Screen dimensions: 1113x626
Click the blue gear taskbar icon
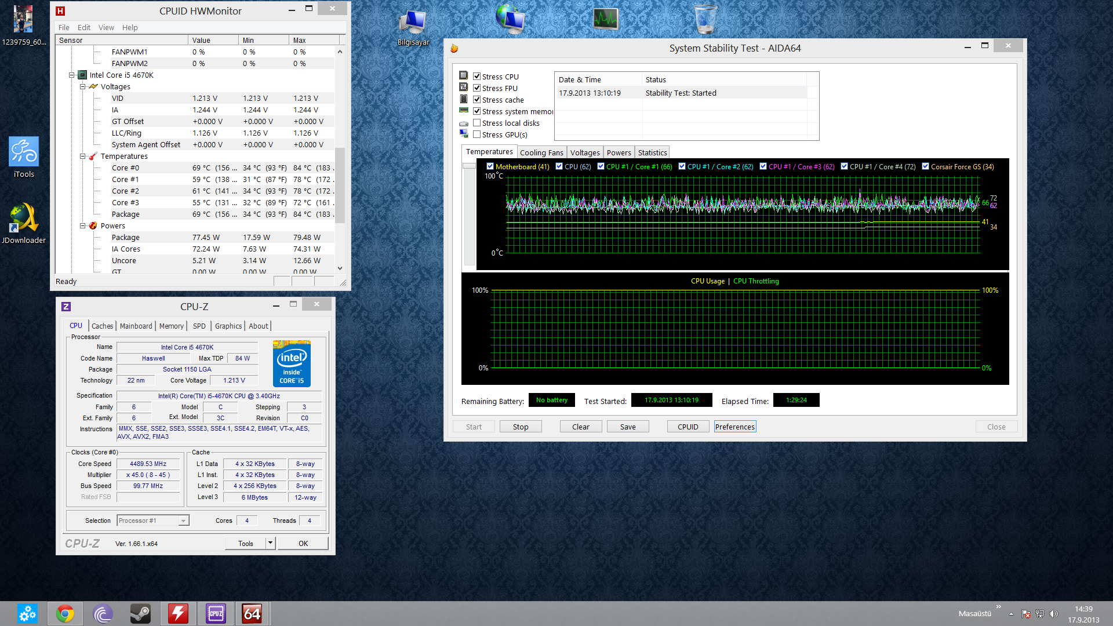[27, 613]
